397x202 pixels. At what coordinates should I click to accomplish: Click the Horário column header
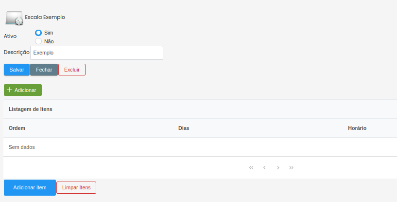(357, 128)
